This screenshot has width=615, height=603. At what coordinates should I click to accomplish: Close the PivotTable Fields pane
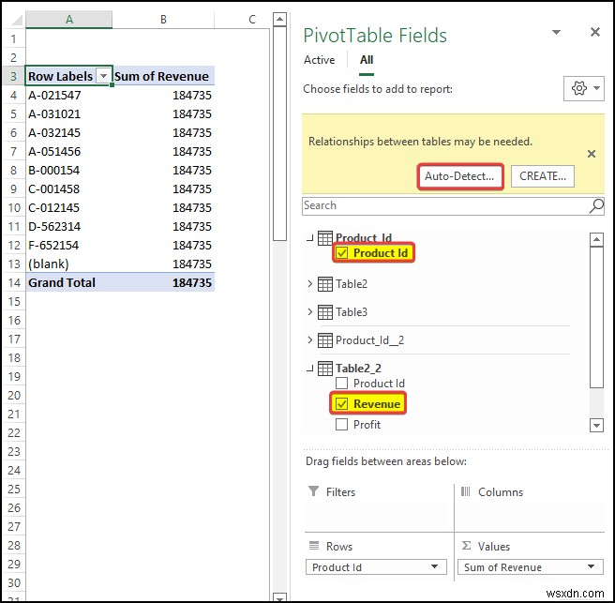[x=595, y=32]
